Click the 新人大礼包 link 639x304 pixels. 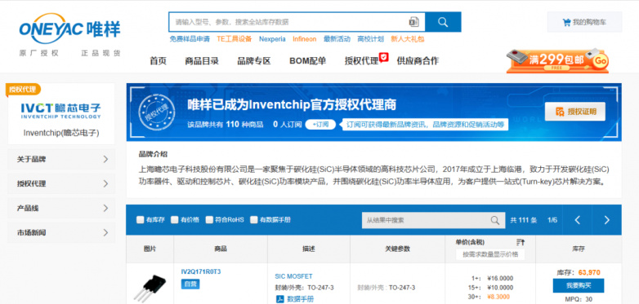[x=408, y=39]
